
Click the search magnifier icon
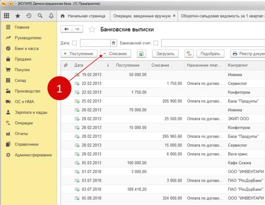(40, 16)
